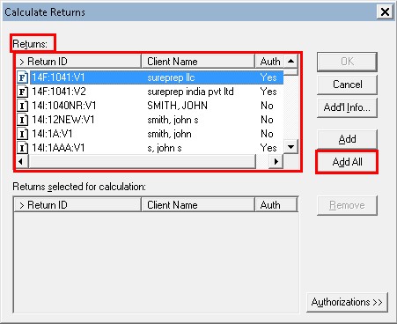Sort upper Returns list by Client Name
Screen dimensions: 397x324
point(198,62)
